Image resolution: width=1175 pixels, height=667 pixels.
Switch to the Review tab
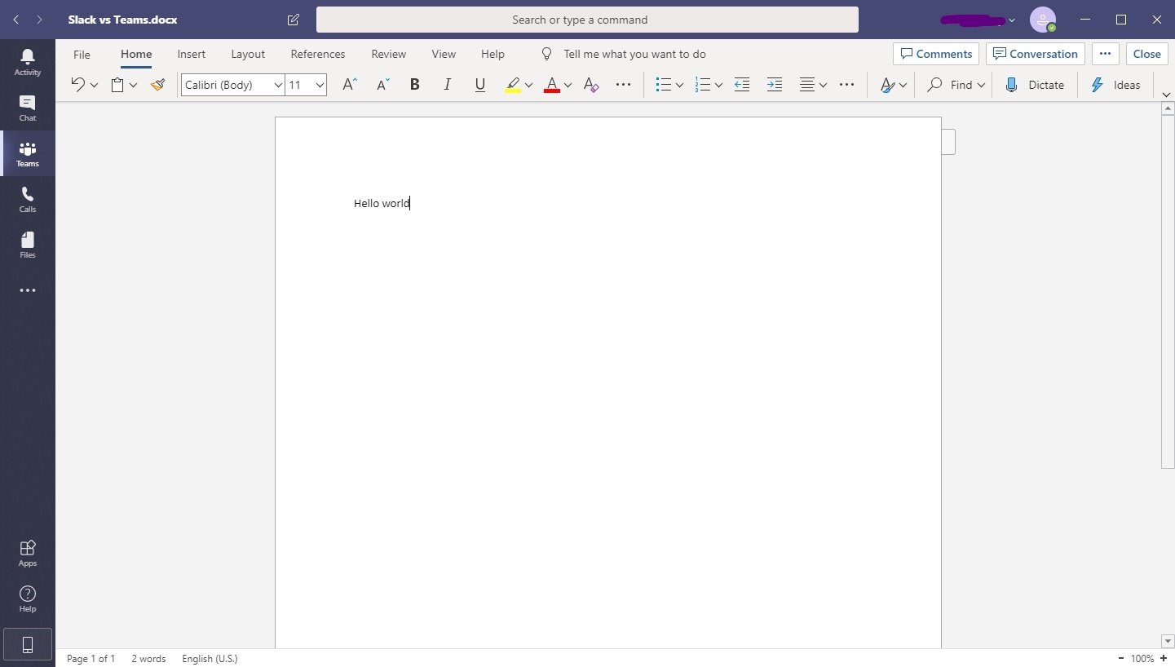(x=388, y=54)
